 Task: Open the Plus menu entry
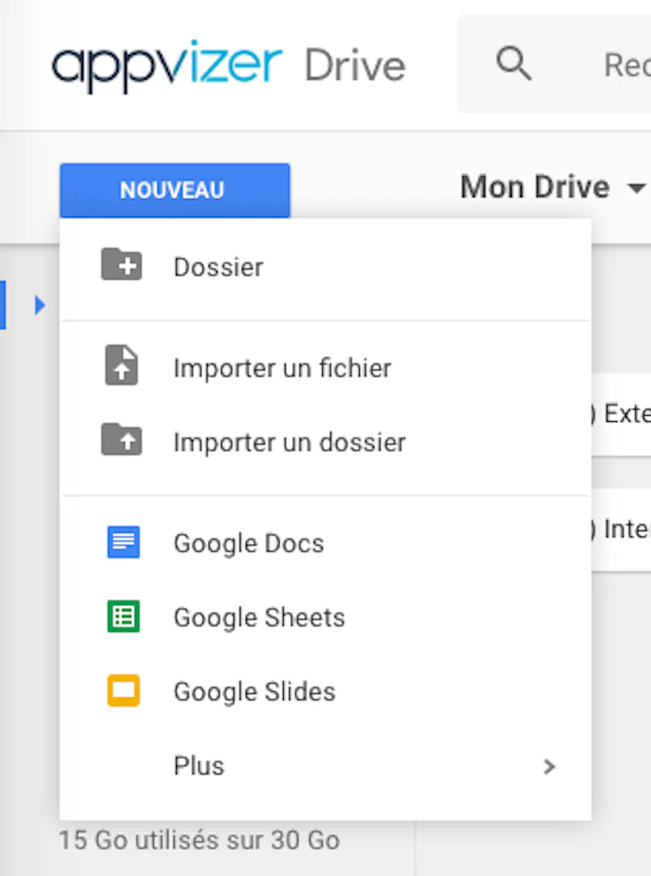pyautogui.click(x=325, y=766)
